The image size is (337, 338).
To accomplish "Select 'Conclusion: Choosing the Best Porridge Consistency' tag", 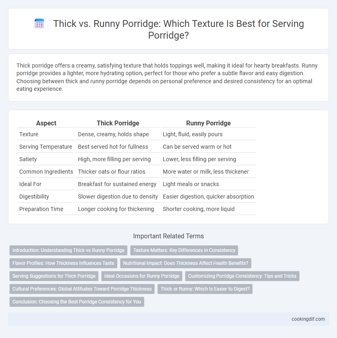I will coord(77,302).
